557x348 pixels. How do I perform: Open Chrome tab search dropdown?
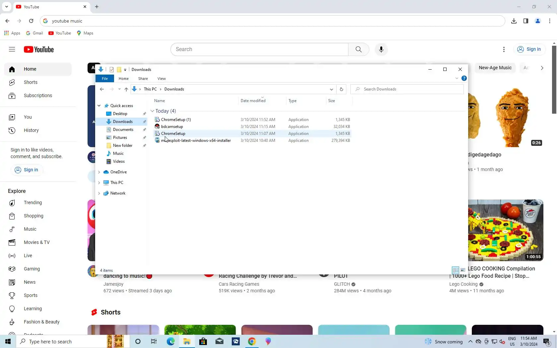pos(7,7)
